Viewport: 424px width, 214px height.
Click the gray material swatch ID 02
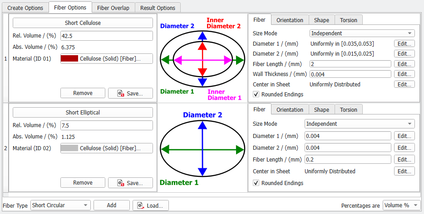pos(69,148)
